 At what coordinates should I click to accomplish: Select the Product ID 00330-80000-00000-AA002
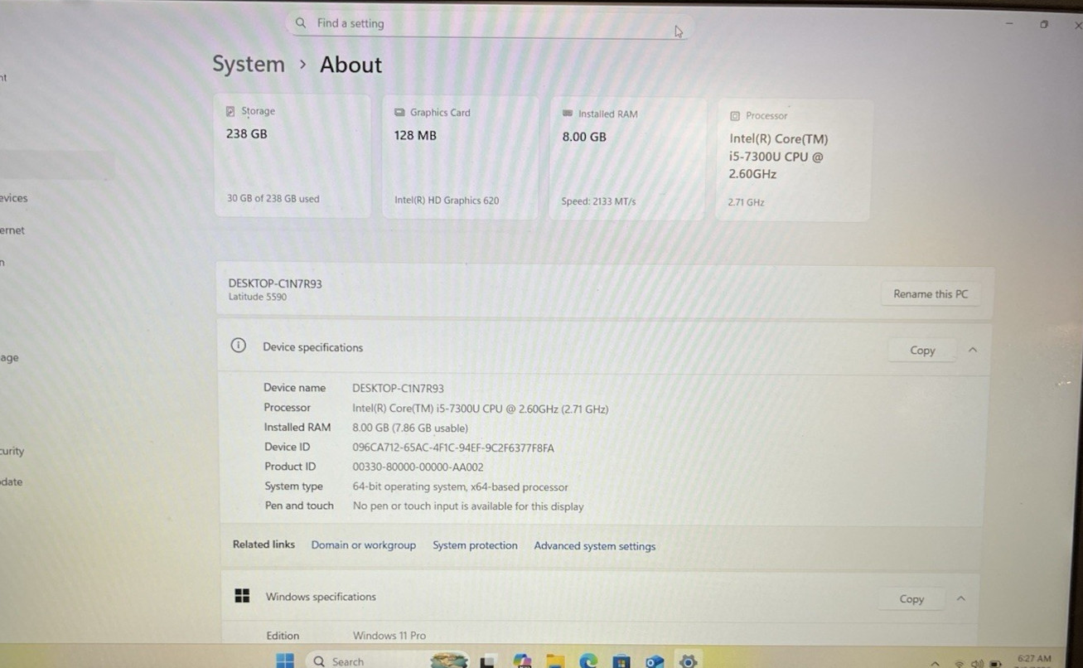click(418, 467)
